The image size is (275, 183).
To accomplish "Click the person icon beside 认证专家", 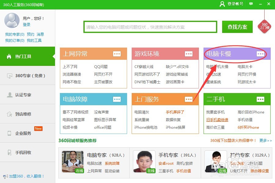I will tap(9, 95).
